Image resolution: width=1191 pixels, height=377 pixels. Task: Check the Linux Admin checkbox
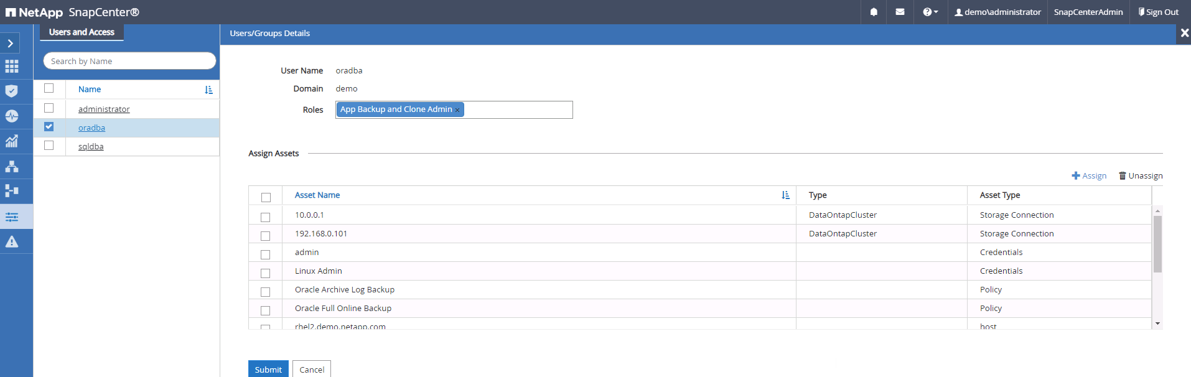point(266,274)
